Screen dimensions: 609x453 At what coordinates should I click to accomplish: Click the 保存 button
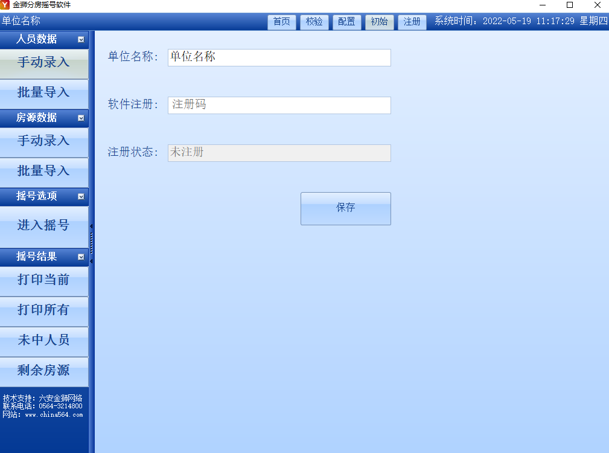(346, 208)
